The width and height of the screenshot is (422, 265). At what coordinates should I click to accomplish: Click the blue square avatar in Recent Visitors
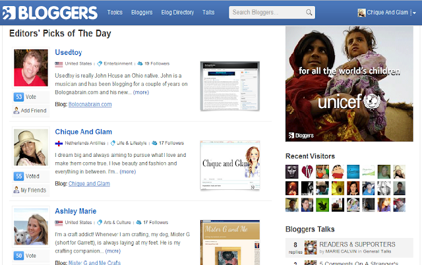pyautogui.click(x=353, y=171)
